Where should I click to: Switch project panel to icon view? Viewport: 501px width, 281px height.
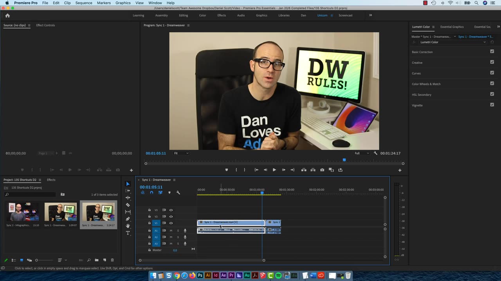(x=22, y=260)
